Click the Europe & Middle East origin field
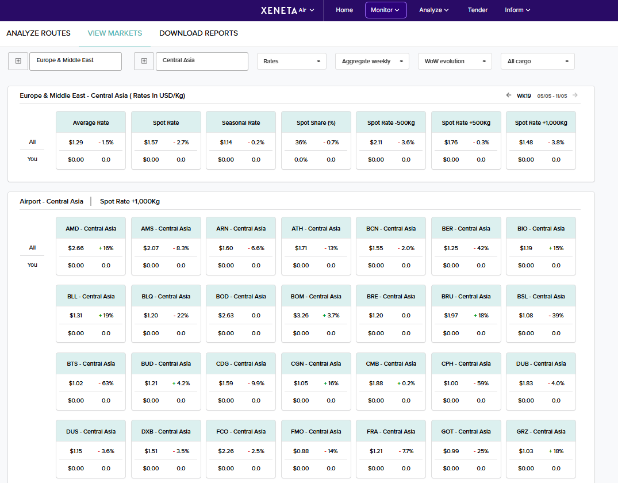 [x=75, y=61]
